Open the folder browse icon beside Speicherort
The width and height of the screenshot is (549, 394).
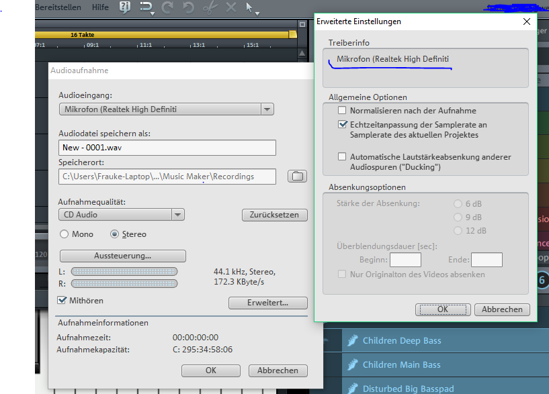click(297, 177)
